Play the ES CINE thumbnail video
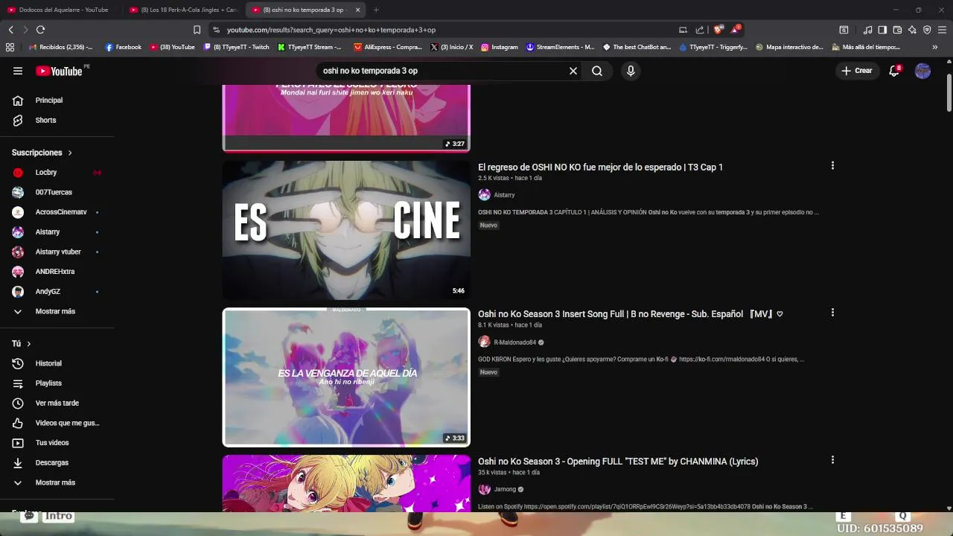This screenshot has width=953, height=536. point(346,230)
